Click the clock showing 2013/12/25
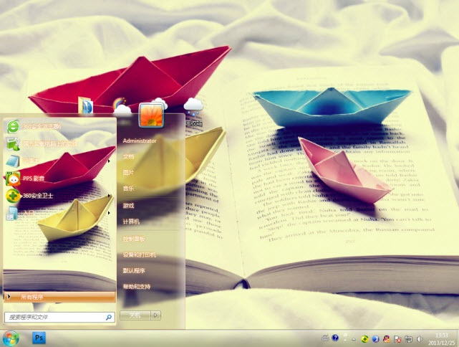 (x=441, y=339)
